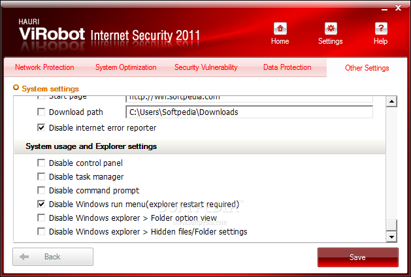Enable Disable command prompt checkbox

[x=41, y=190]
